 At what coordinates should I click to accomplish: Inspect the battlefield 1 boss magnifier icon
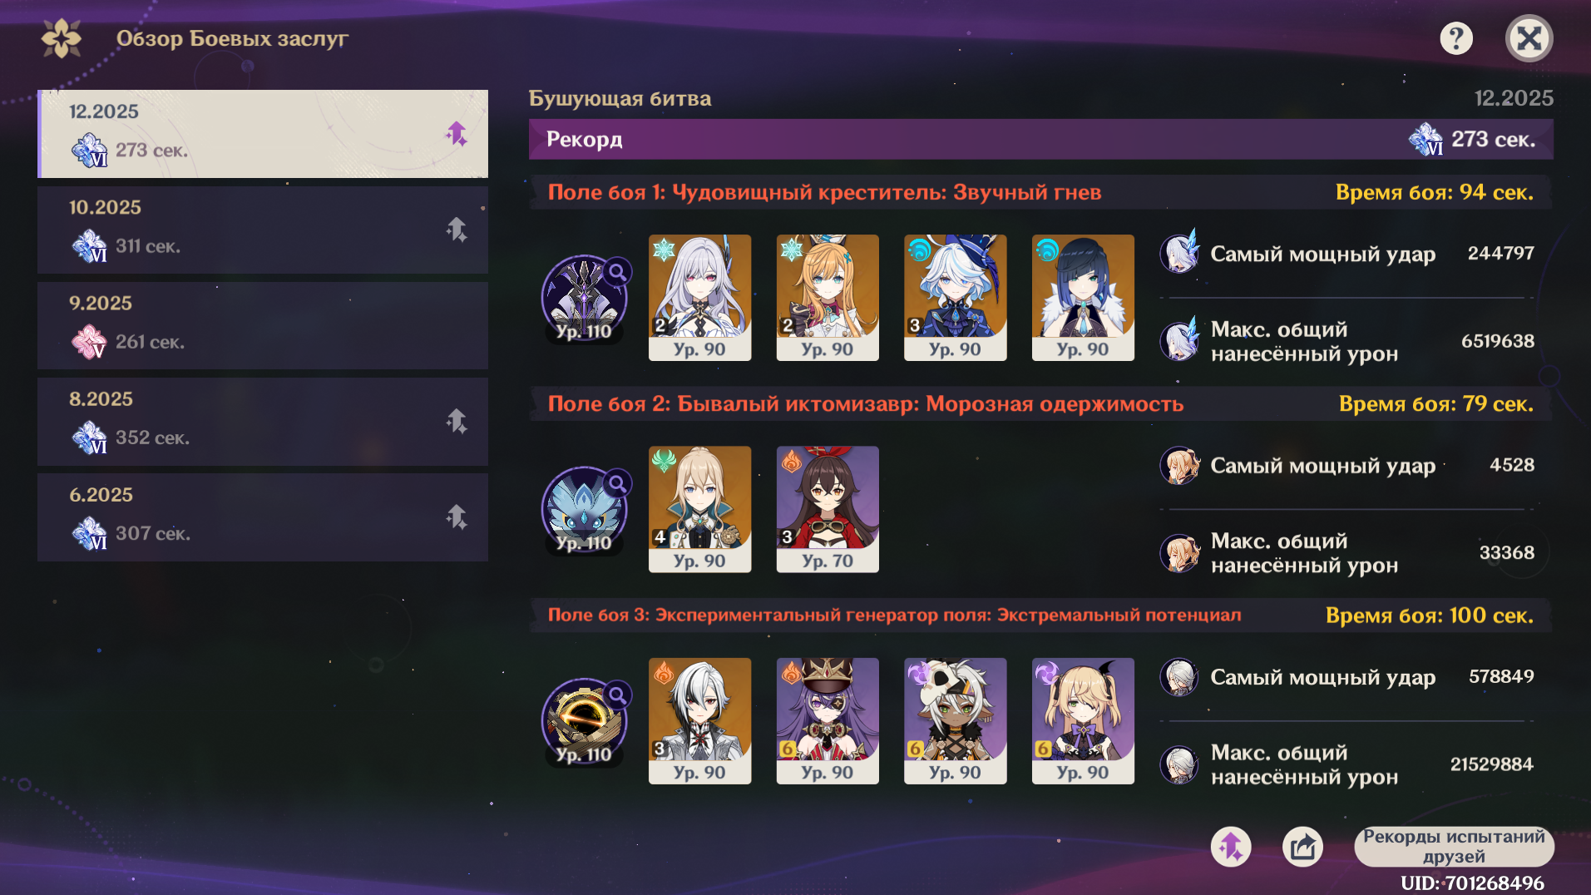coord(617,271)
